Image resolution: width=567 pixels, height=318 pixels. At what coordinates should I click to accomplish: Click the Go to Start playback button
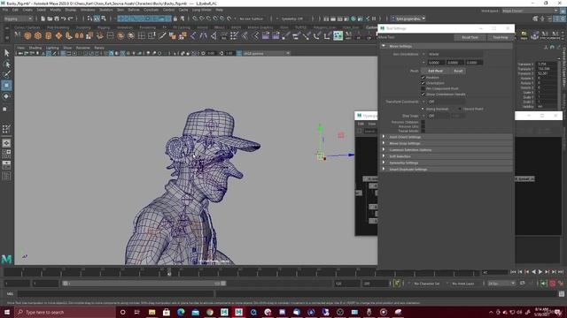pos(514,272)
